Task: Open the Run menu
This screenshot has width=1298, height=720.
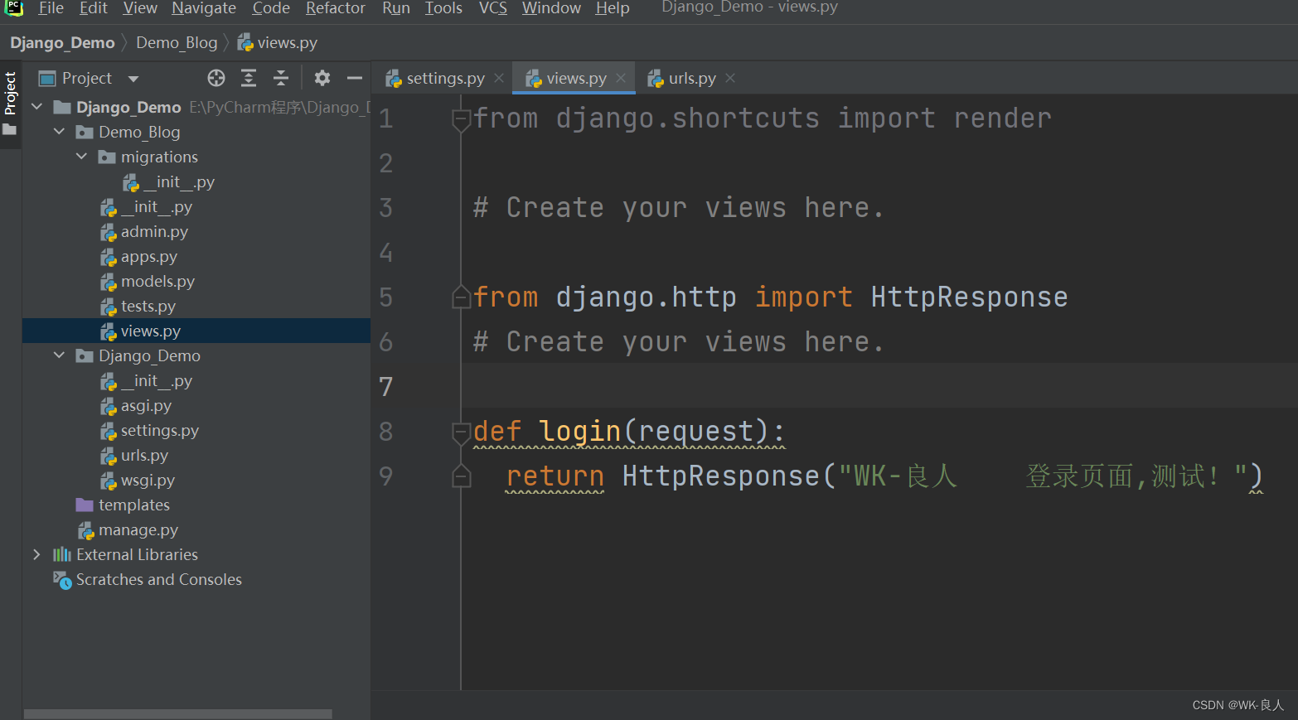Action: pos(396,8)
